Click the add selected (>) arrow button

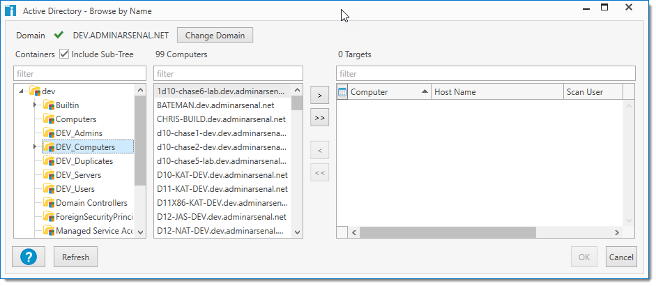pos(319,96)
